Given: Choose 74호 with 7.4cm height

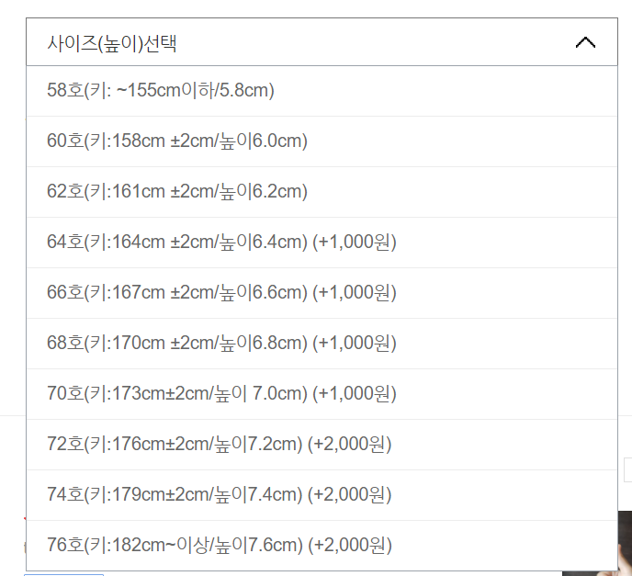Looking at the screenshot, I should coord(220,495).
